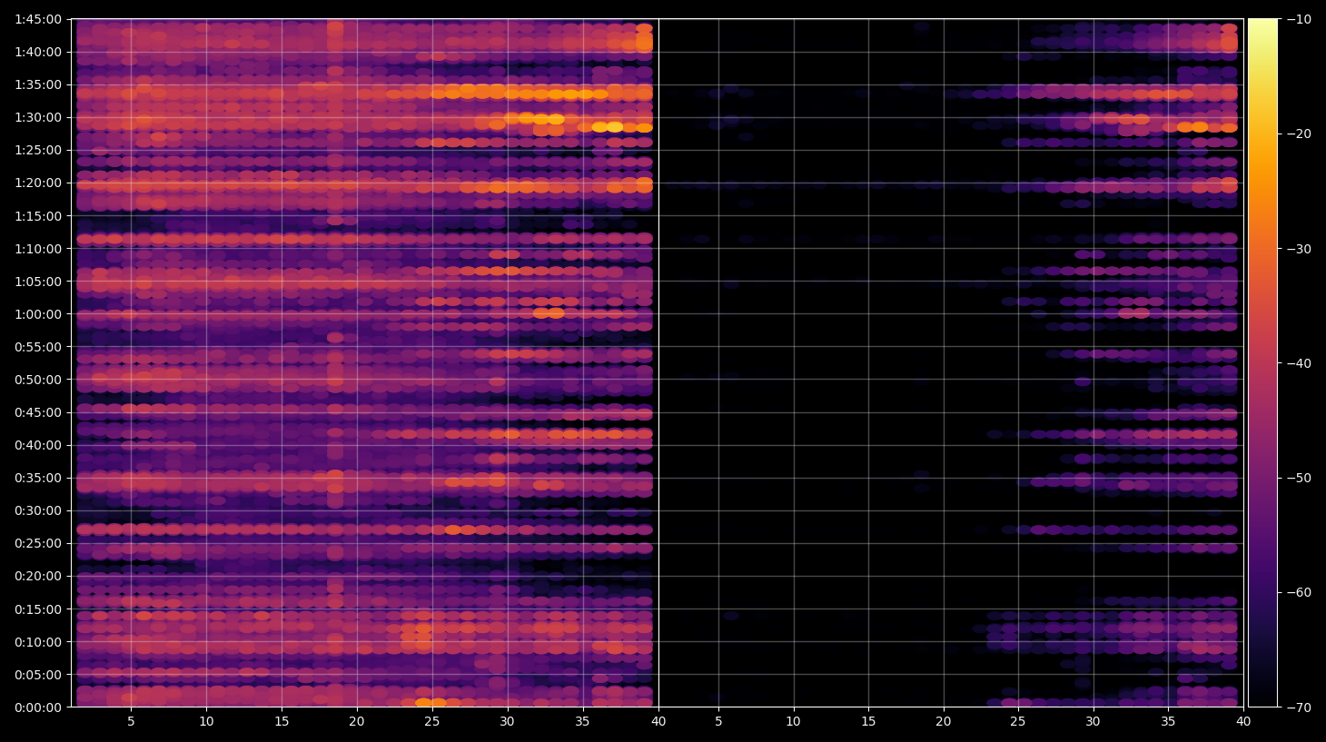Viewport: 1326px width, 742px height.
Task: Select x-axis label 10 under right heatmap
Action: 794,722
